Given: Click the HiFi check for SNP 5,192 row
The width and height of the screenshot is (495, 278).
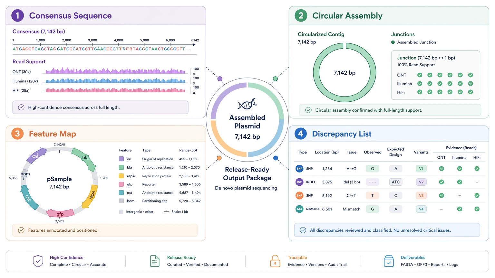Looking at the screenshot, I should [x=477, y=196].
